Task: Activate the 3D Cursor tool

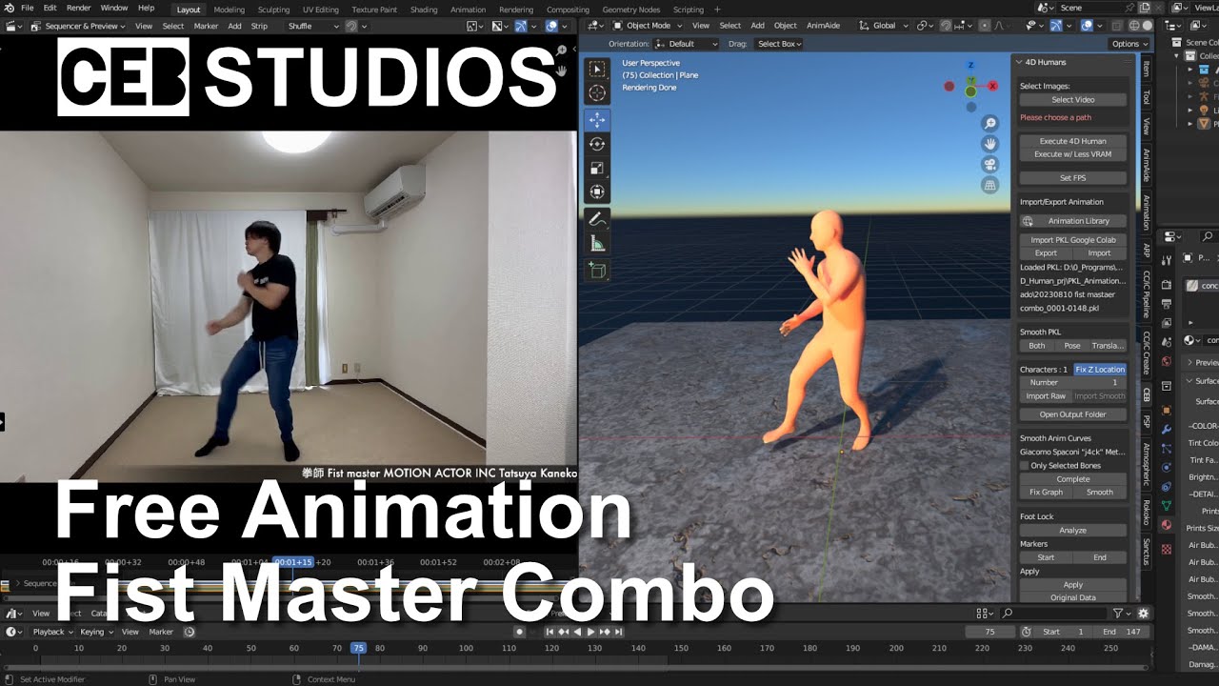Action: click(597, 92)
